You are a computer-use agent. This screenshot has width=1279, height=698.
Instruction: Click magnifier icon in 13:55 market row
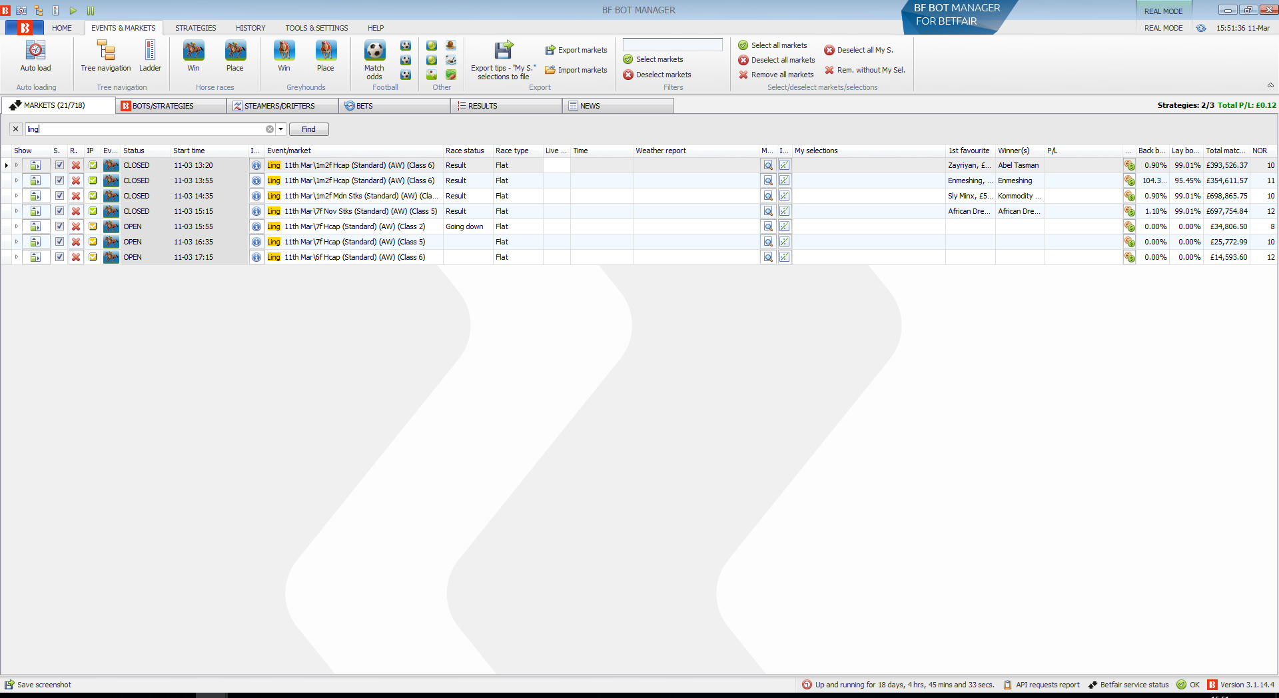pyautogui.click(x=768, y=180)
